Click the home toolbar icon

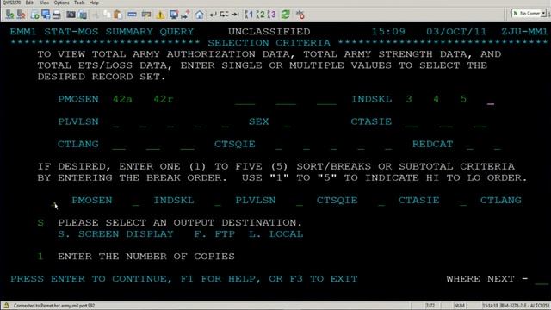tap(199, 15)
